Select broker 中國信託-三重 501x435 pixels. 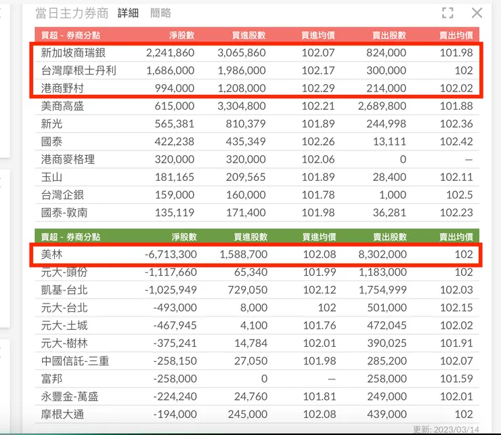tap(75, 360)
